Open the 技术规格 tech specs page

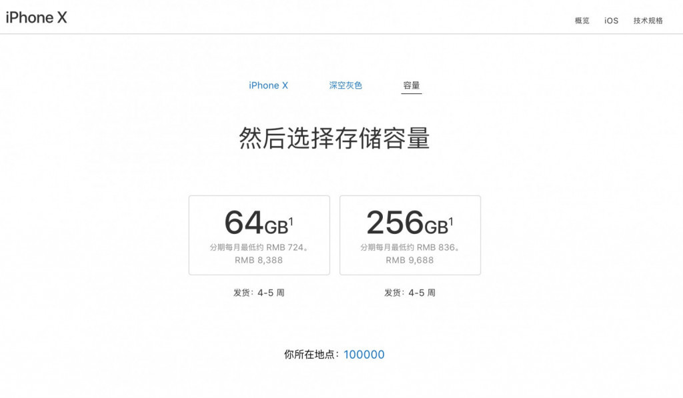click(648, 21)
